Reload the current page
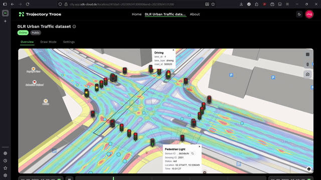The image size is (321, 180). pyautogui.click(x=28, y=4)
